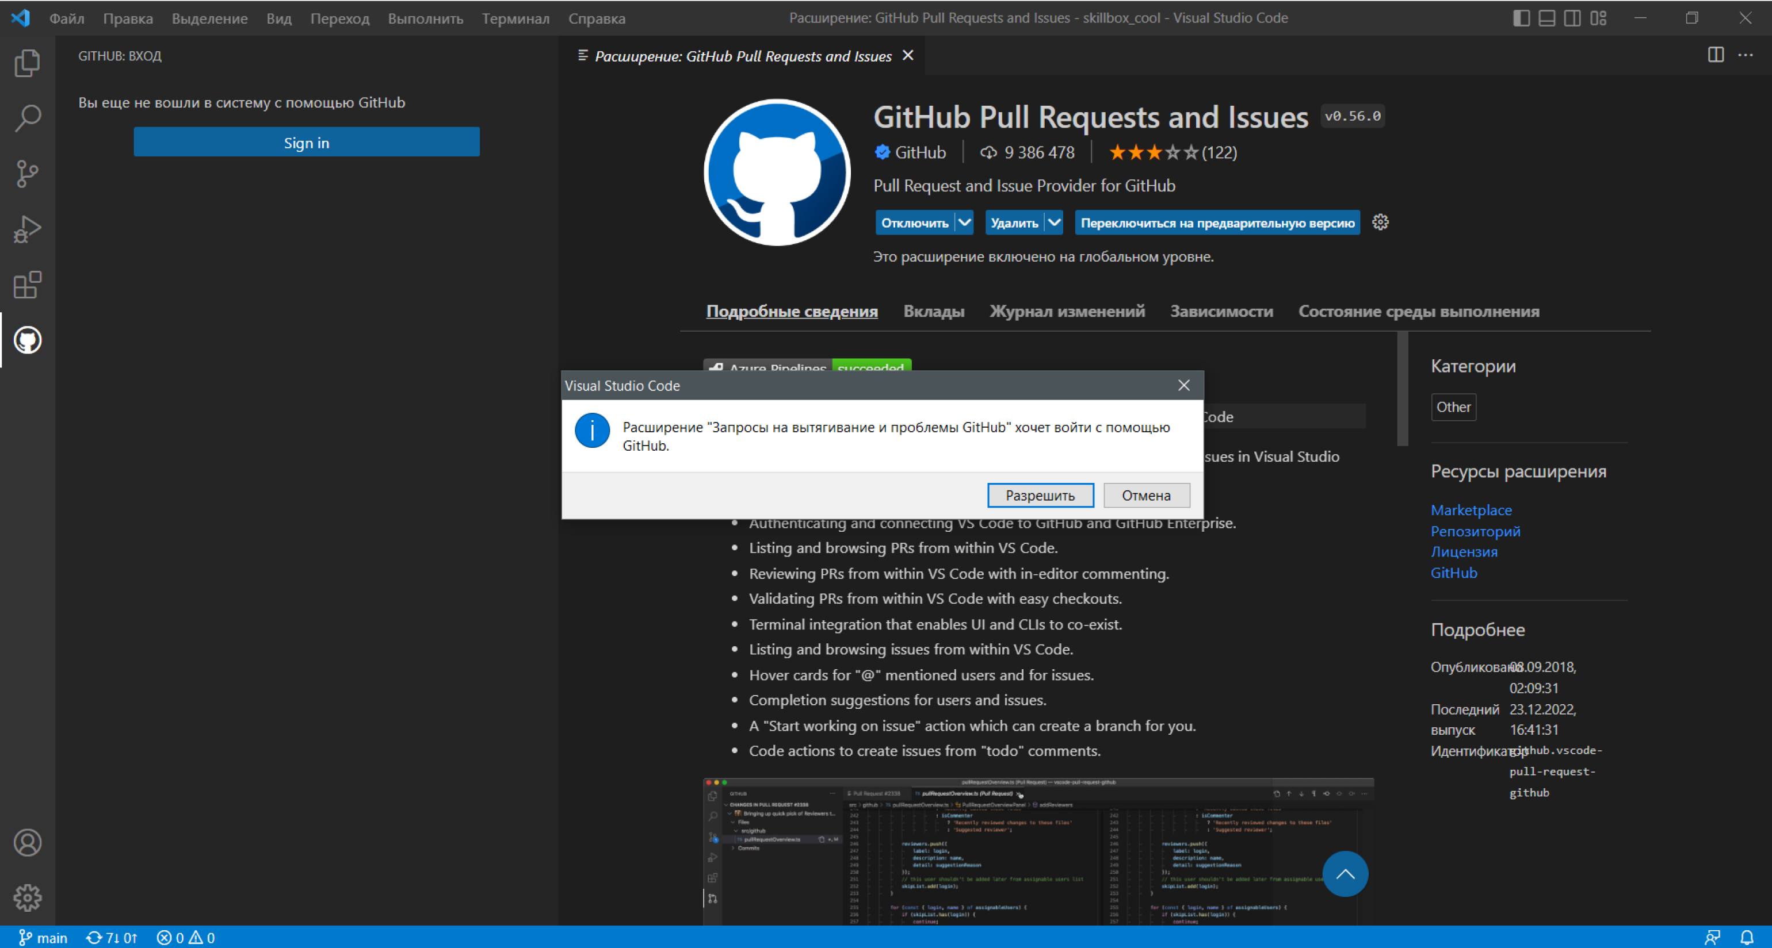The image size is (1772, 948).
Task: Click the v0.56.0 version badge
Action: tap(1353, 116)
